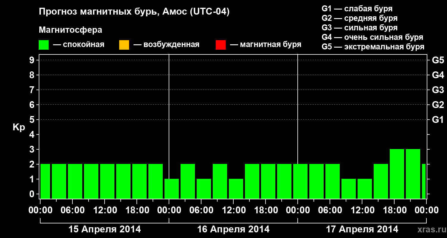This screenshot has width=447, height=238.
Task: Click the Kp 1 bar starting 06:00 on 16 Апреля
Action: point(204,189)
